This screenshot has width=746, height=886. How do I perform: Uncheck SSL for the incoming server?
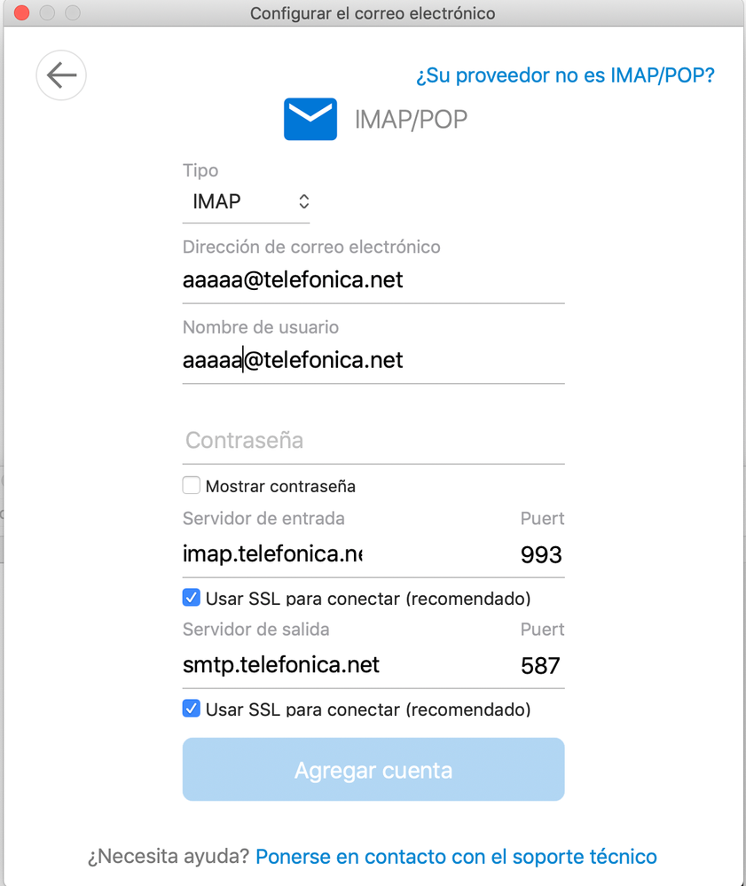(x=191, y=598)
